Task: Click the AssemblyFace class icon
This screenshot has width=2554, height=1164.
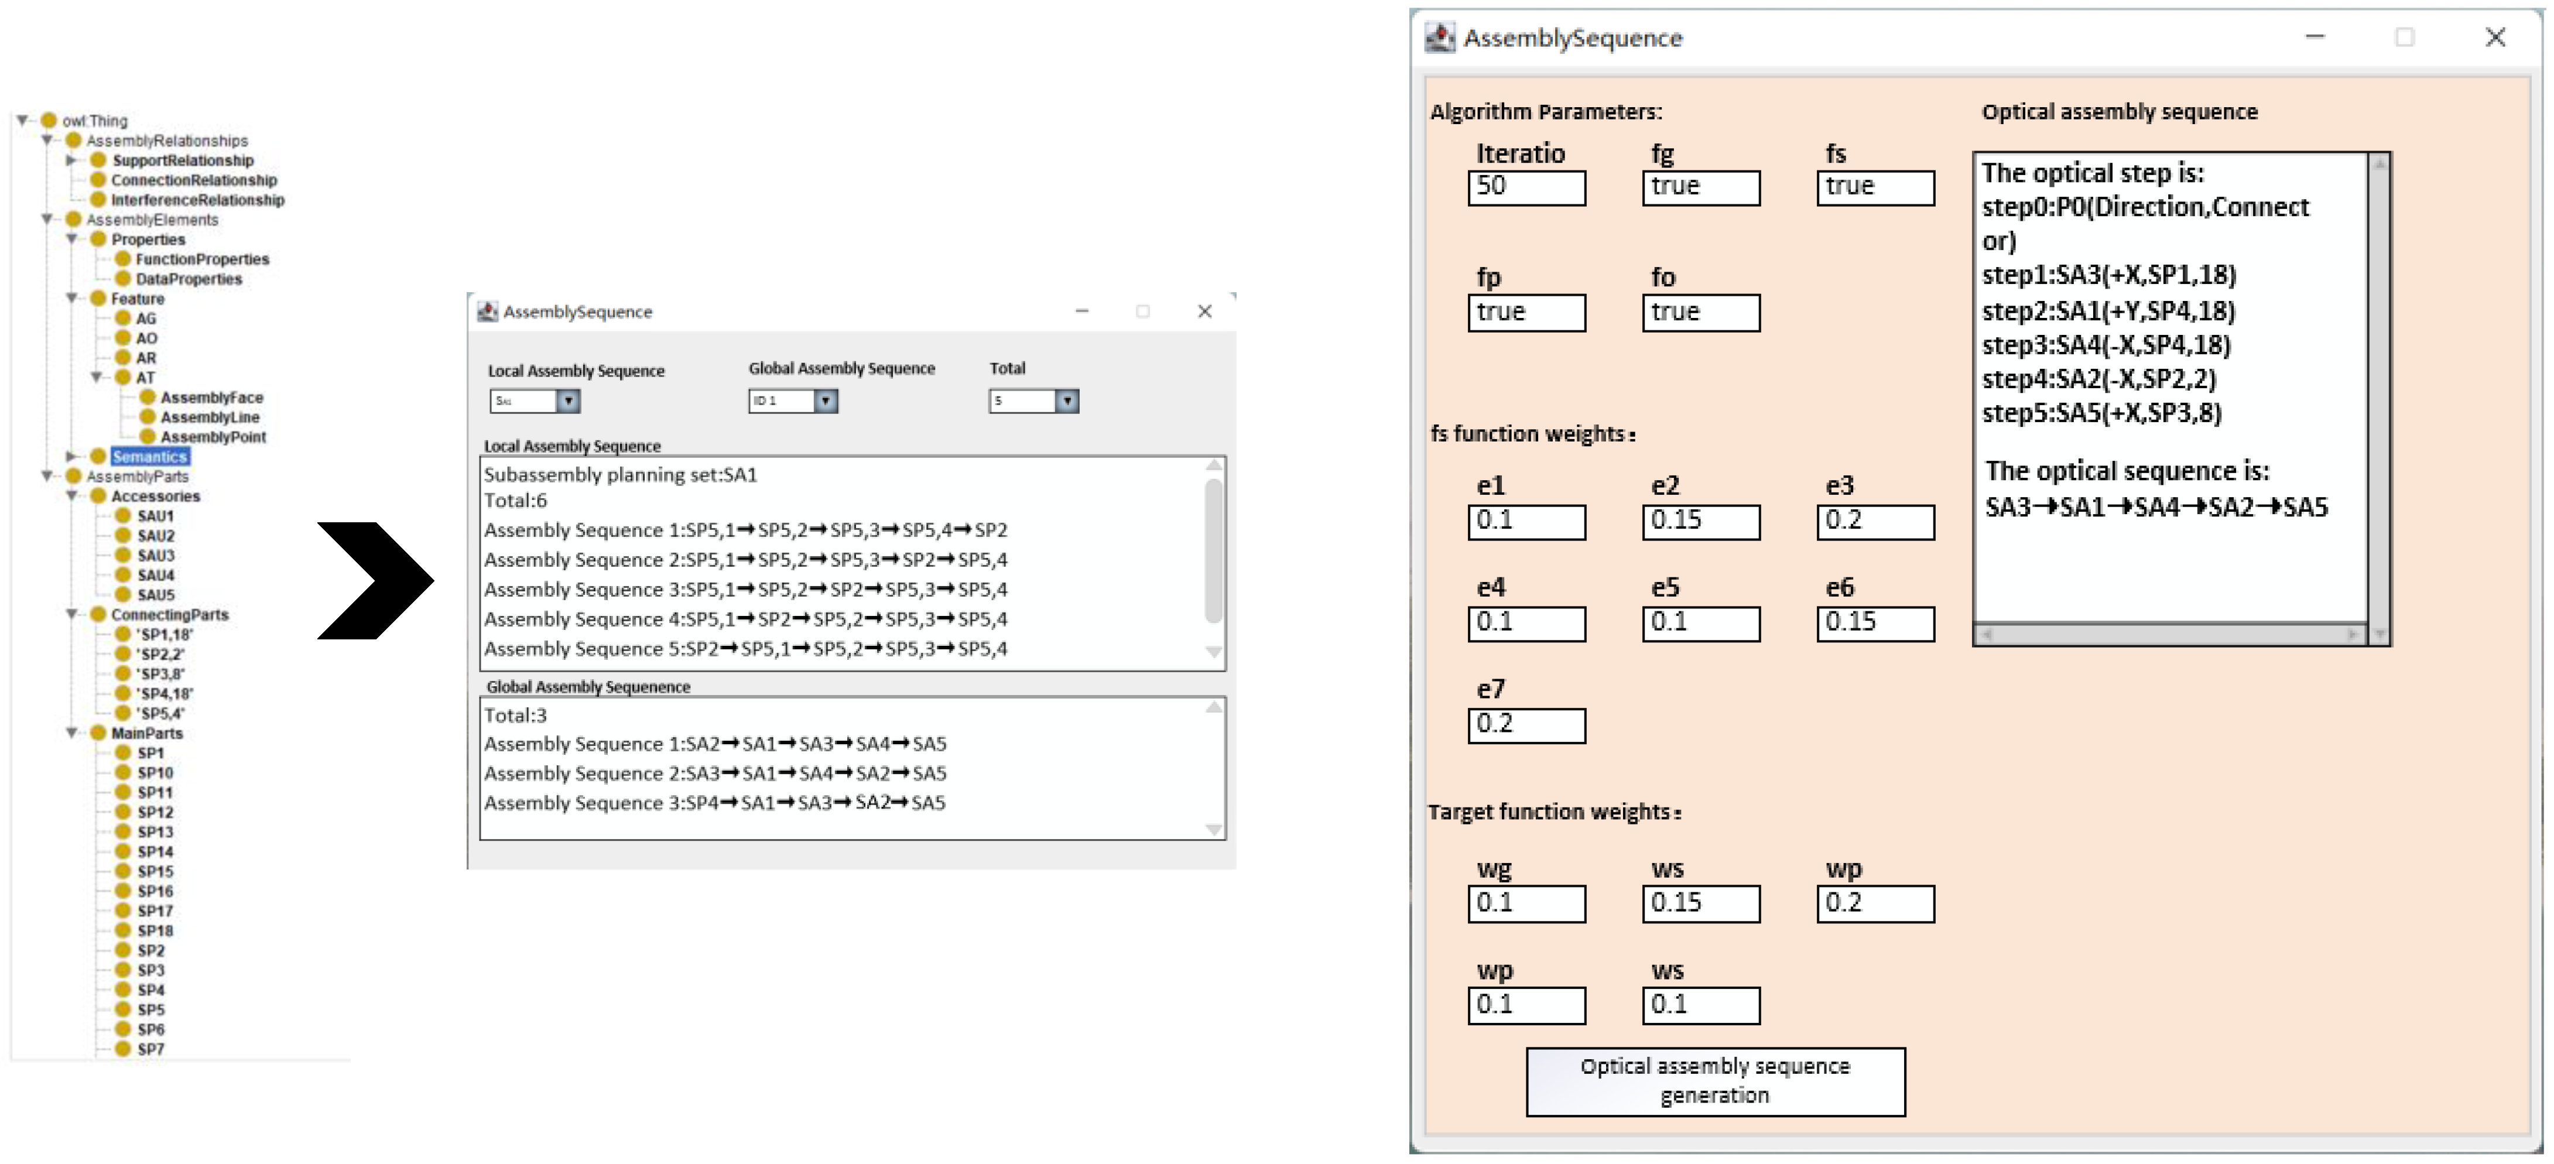Action: pyautogui.click(x=148, y=396)
